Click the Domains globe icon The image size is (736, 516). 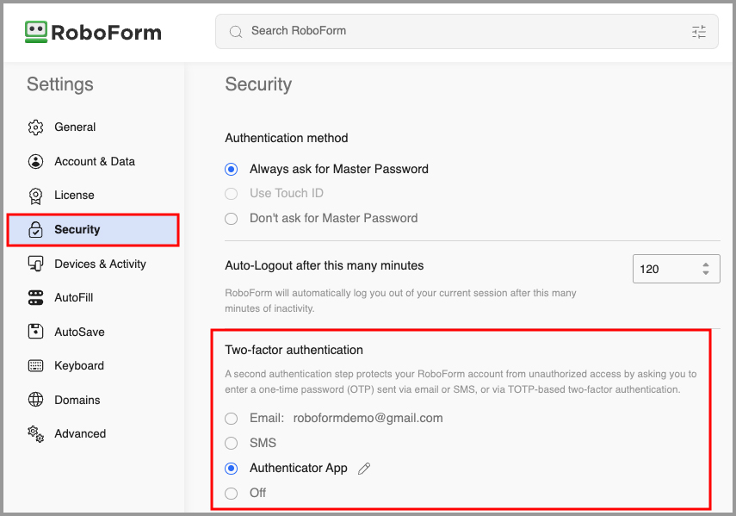point(35,400)
